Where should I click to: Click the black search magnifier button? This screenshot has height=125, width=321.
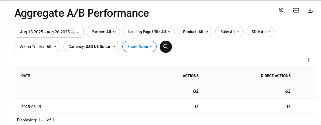pos(166,46)
